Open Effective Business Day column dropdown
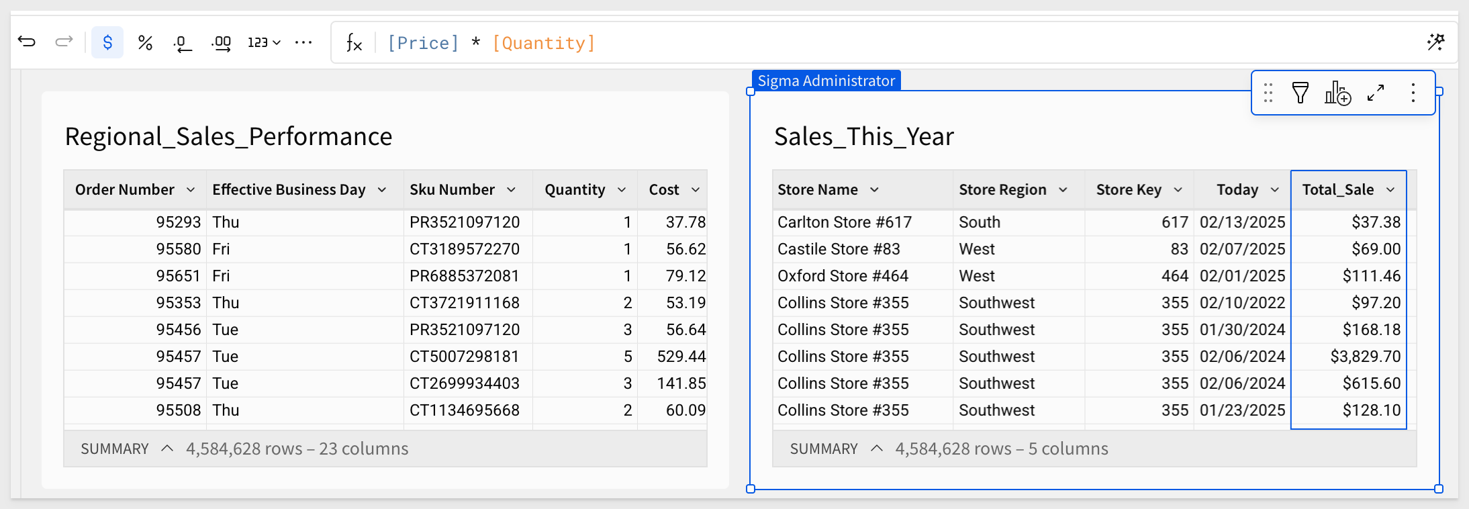Screen dimensions: 1469x509 click(x=382, y=190)
